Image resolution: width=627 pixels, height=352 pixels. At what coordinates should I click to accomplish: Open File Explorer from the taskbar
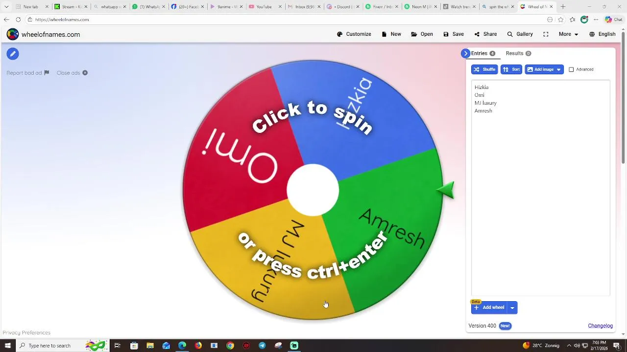(x=150, y=346)
